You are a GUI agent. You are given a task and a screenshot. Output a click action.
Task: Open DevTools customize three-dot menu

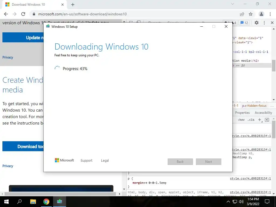point(264,23)
